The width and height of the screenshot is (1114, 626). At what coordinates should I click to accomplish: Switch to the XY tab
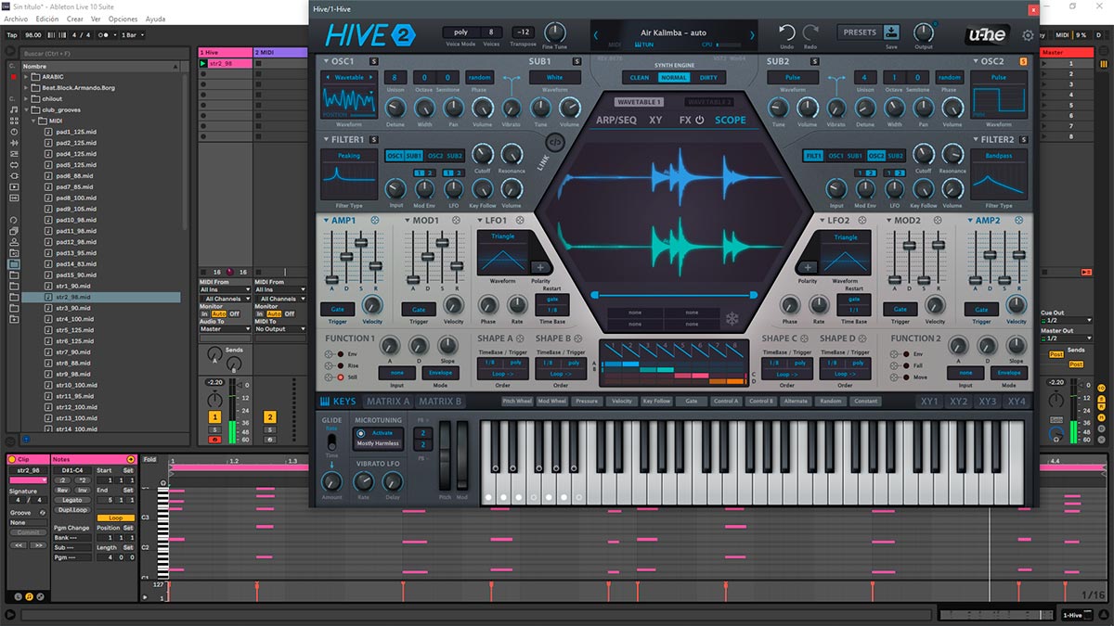(x=655, y=121)
